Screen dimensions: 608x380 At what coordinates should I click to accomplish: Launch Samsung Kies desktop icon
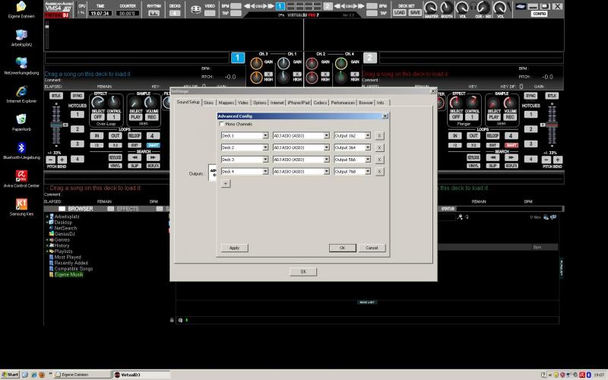[x=21, y=207]
